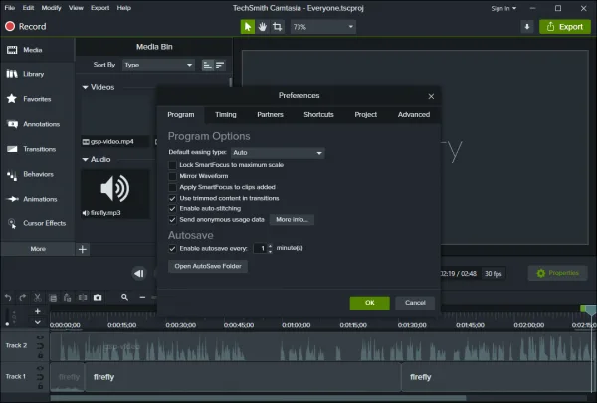Open the Cursor Effects panel
The height and width of the screenshot is (403, 597).
point(37,223)
